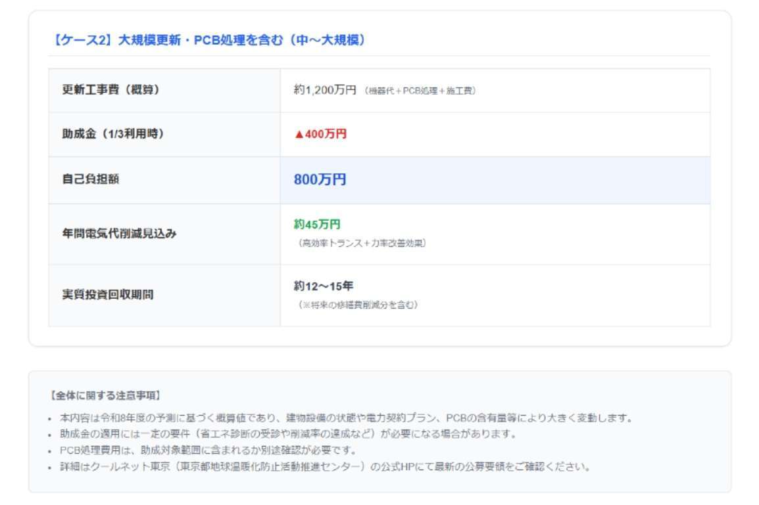Viewport: 759px width, 505px height.
Task: Select the 自己負担額 row label
Action: tap(91, 179)
